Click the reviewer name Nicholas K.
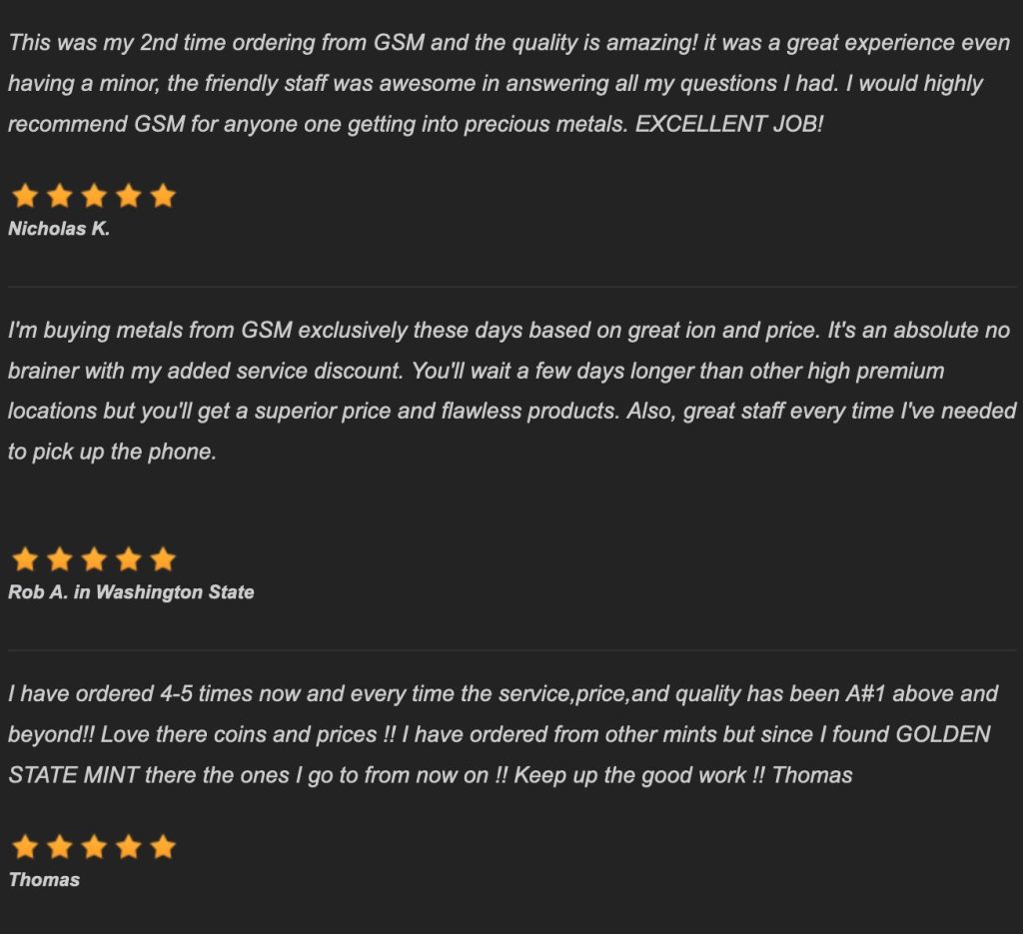Image resolution: width=1023 pixels, height=934 pixels. point(59,229)
